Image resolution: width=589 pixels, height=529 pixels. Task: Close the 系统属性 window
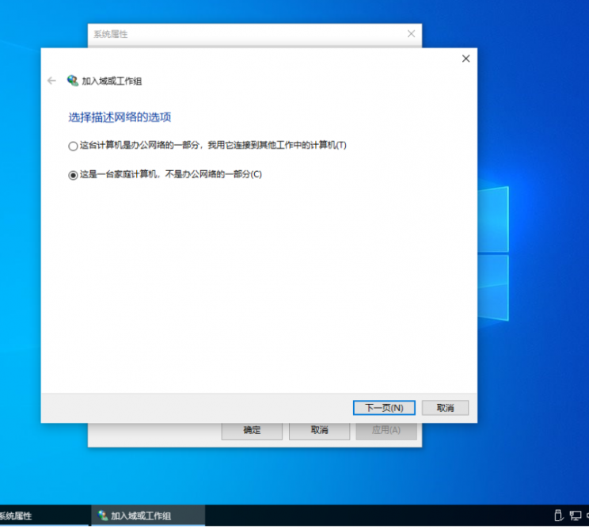click(x=412, y=34)
